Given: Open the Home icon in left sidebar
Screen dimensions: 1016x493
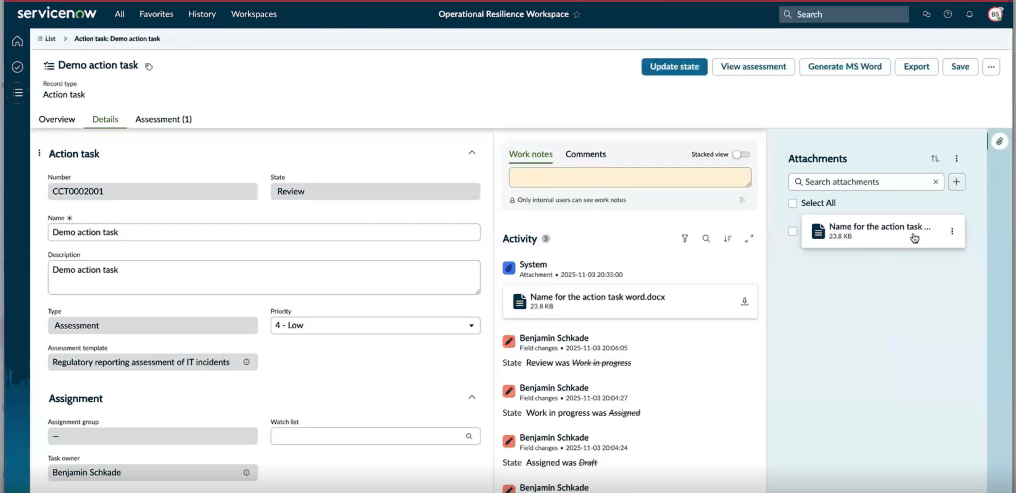Looking at the screenshot, I should tap(17, 41).
